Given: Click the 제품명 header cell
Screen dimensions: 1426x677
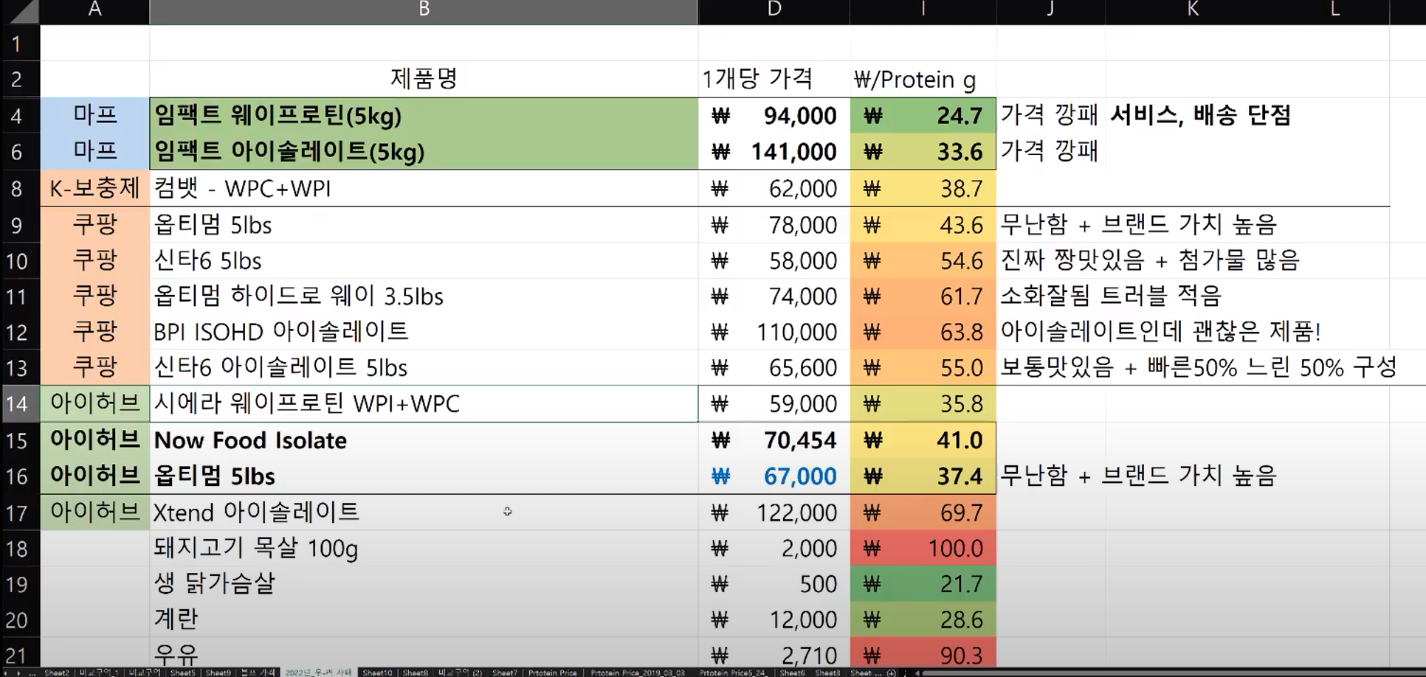Looking at the screenshot, I should tap(424, 79).
